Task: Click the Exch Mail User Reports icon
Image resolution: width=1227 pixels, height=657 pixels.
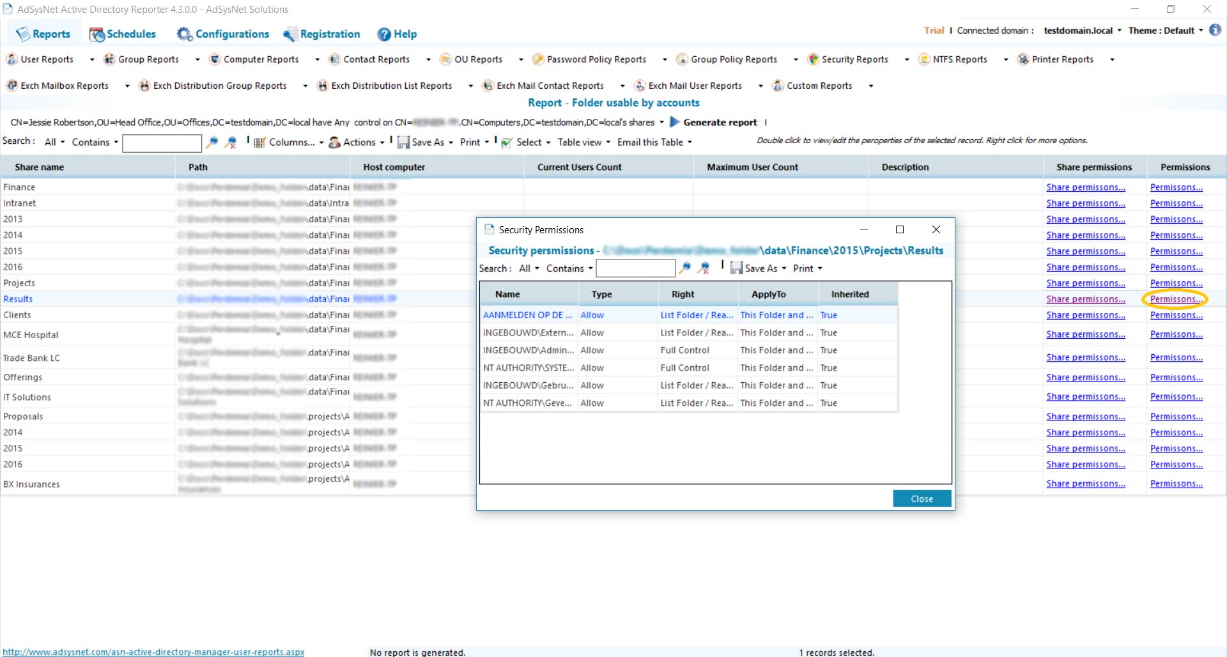Action: pos(640,86)
